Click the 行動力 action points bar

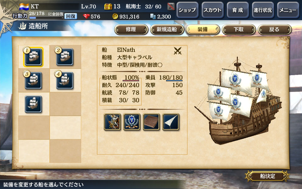point(46,18)
